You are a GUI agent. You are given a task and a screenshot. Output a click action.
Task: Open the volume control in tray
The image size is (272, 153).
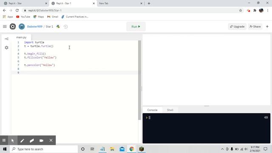pyautogui.click(x=246, y=149)
